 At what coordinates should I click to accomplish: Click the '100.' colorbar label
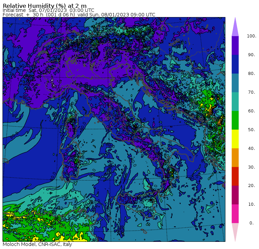[x=252, y=36]
